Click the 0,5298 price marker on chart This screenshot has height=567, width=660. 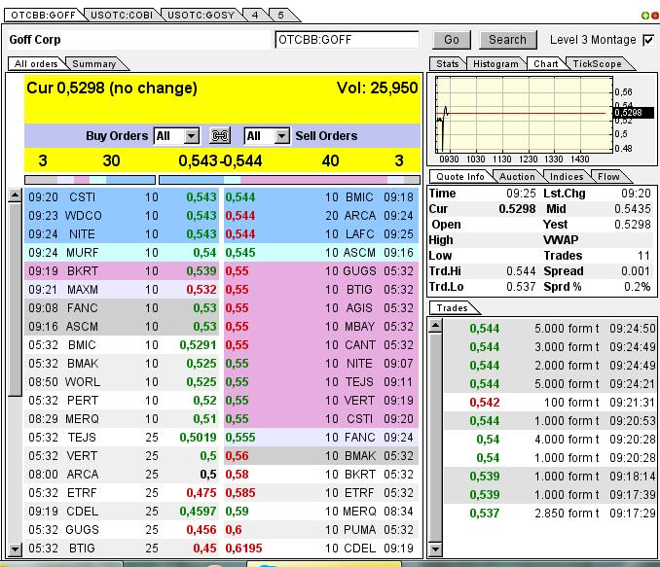point(634,112)
